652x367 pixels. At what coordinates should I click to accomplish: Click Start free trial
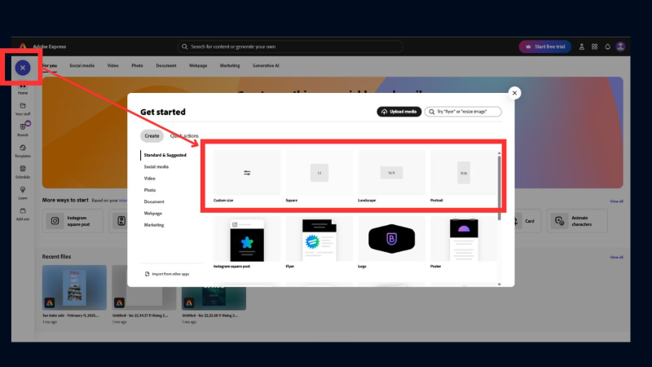(x=544, y=46)
